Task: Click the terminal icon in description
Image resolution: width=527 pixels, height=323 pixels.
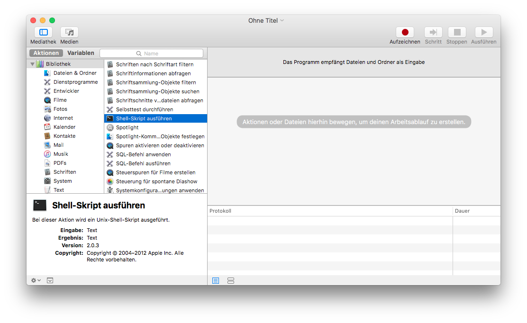Action: (x=40, y=205)
